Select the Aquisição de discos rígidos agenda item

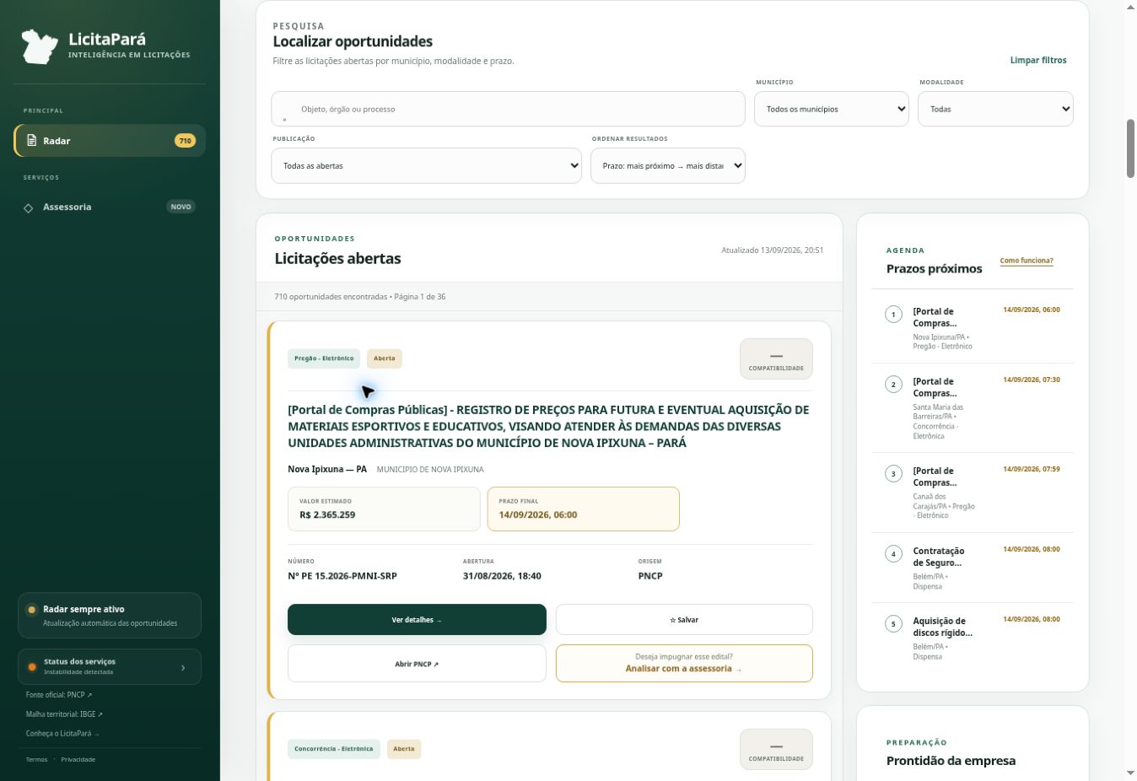(x=973, y=638)
